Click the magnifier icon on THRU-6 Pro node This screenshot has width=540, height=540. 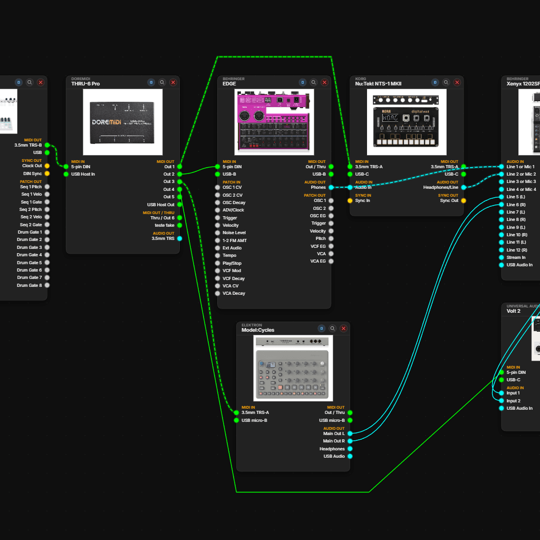tap(162, 82)
